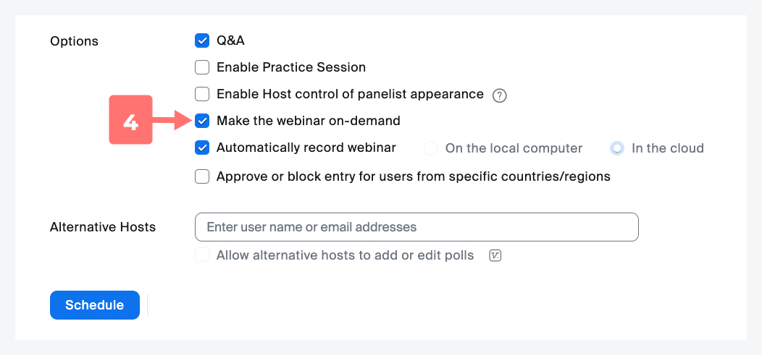Viewport: 762px width, 355px height.
Task: Turn off the Automatically record webinar checkbox
Action: point(202,148)
